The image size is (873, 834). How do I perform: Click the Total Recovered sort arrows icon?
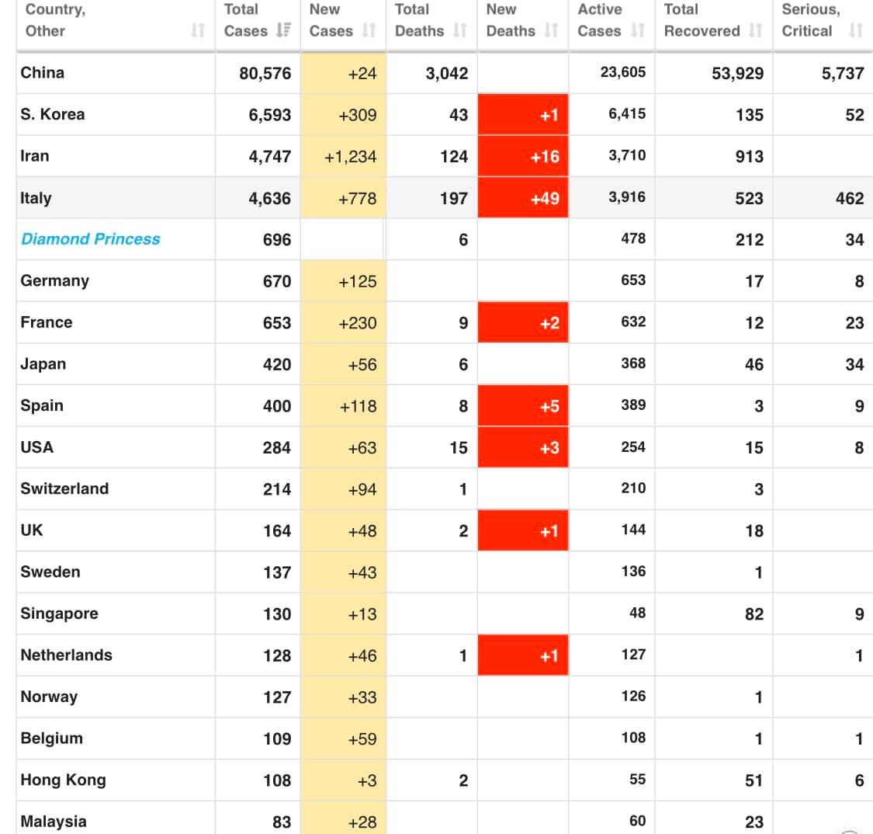[x=756, y=30]
